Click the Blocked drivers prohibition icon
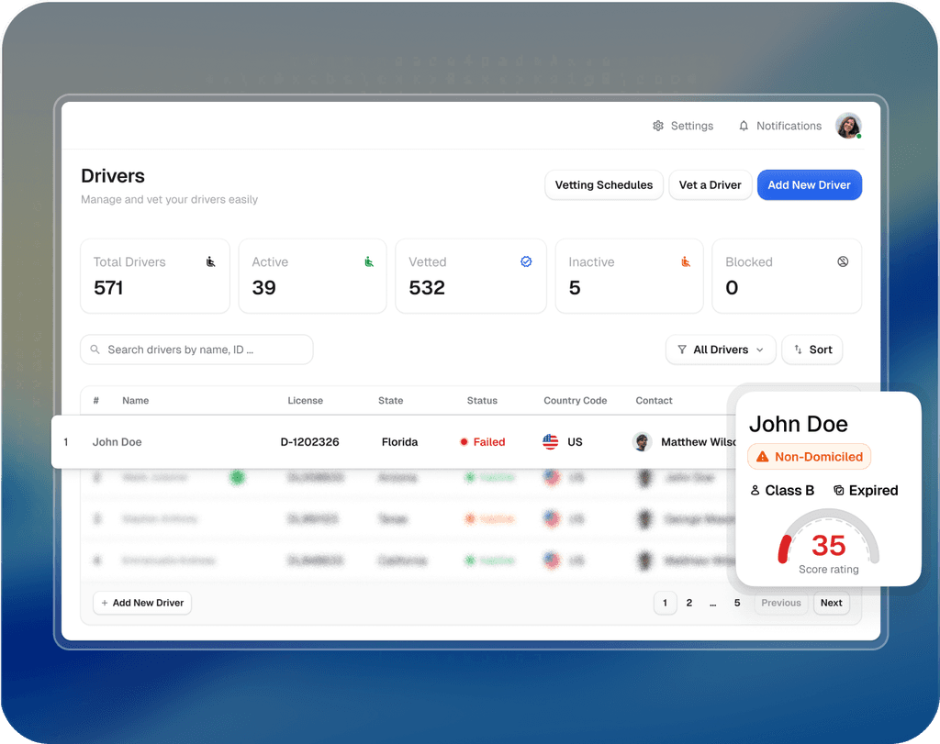This screenshot has height=744, width=940. pos(843,261)
